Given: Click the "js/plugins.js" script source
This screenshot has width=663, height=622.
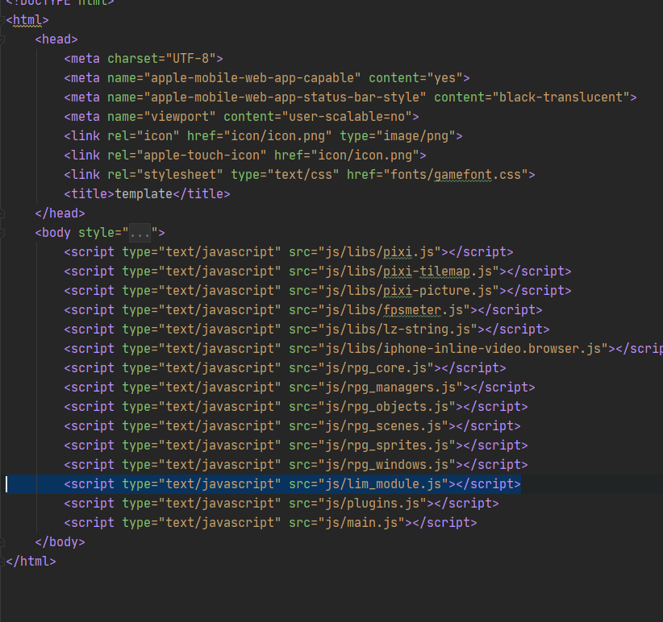Looking at the screenshot, I should pos(372,504).
